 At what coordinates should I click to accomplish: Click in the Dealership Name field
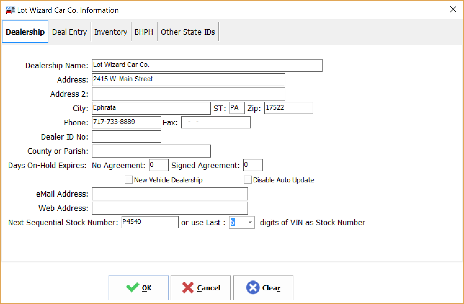[207, 65]
